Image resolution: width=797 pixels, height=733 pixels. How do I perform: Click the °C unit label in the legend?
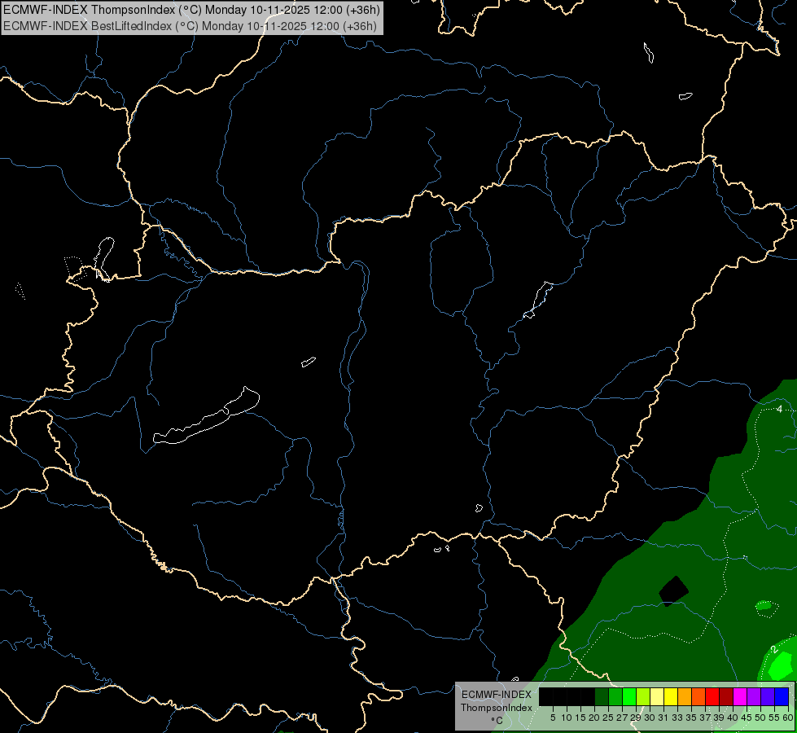click(497, 721)
